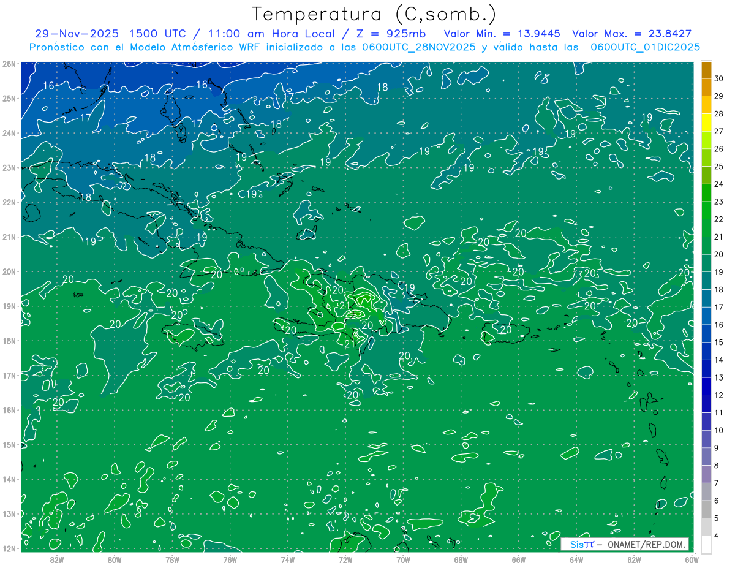
Task: Click the "62W" longitude axis label
Action: [x=634, y=559]
